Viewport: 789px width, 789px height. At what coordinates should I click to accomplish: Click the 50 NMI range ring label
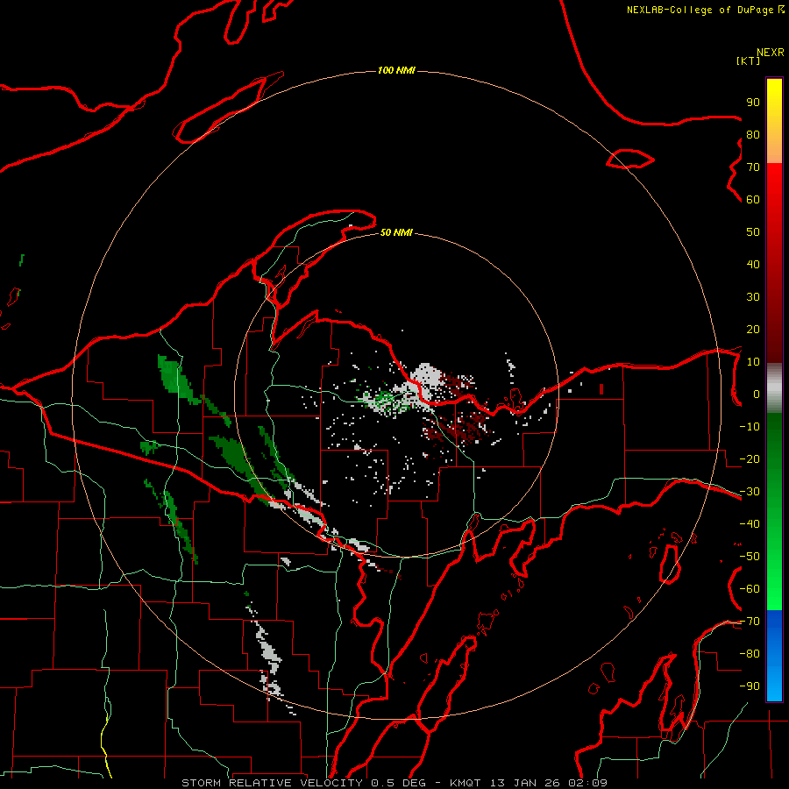coord(396,232)
